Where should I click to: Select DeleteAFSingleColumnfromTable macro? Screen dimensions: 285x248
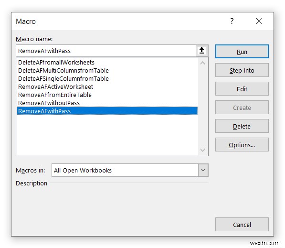tap(107, 78)
